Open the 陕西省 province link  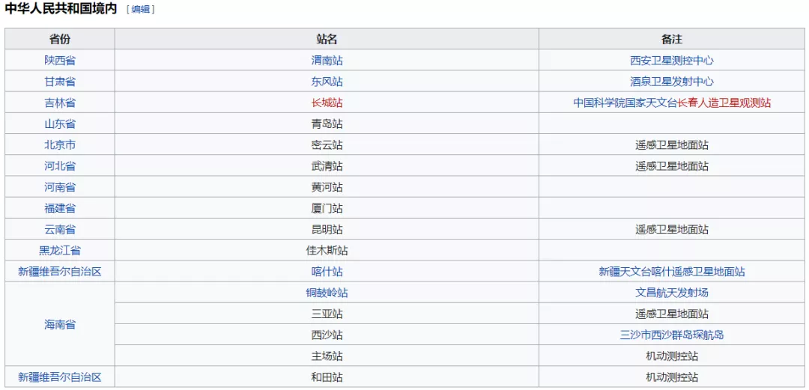pos(60,61)
